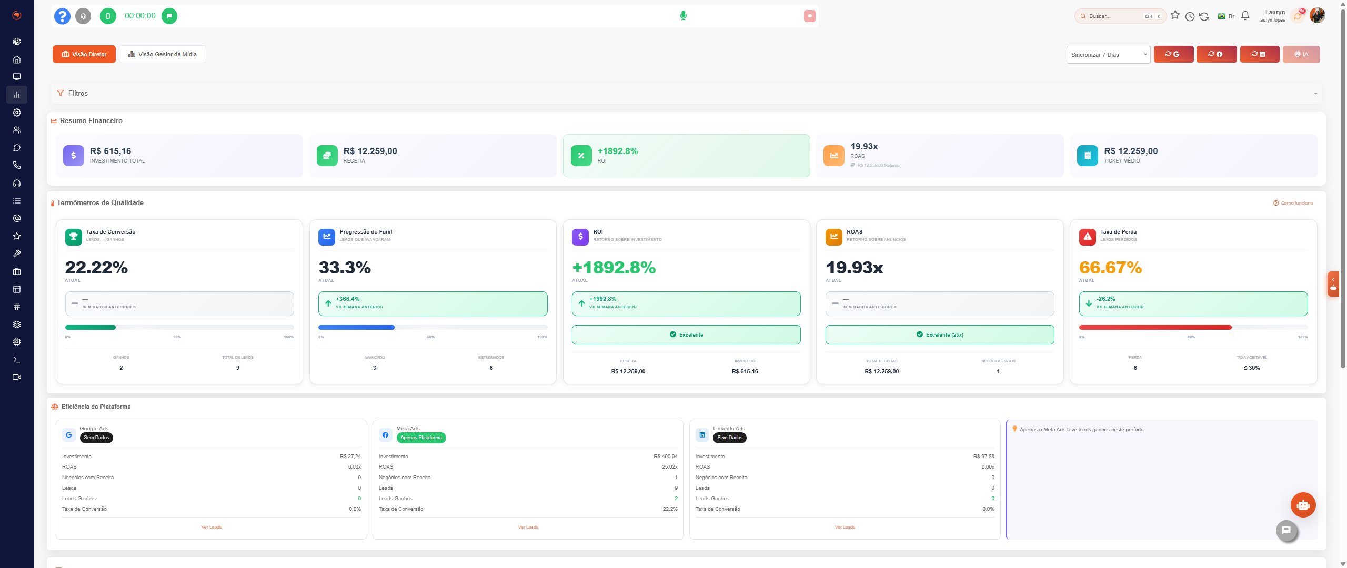Open chat bubble icon in sidebar
This screenshot has height=568, width=1347.
17,148
